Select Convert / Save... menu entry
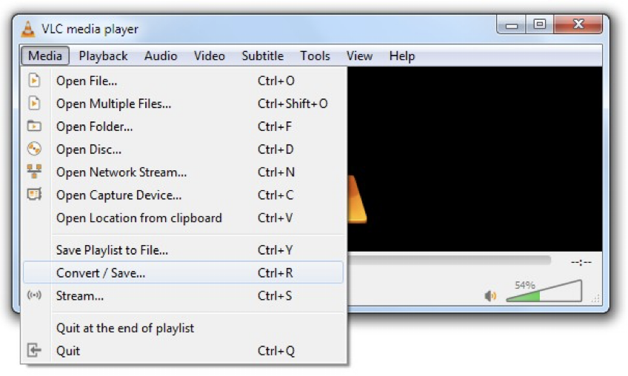The height and width of the screenshot is (376, 628). (183, 272)
